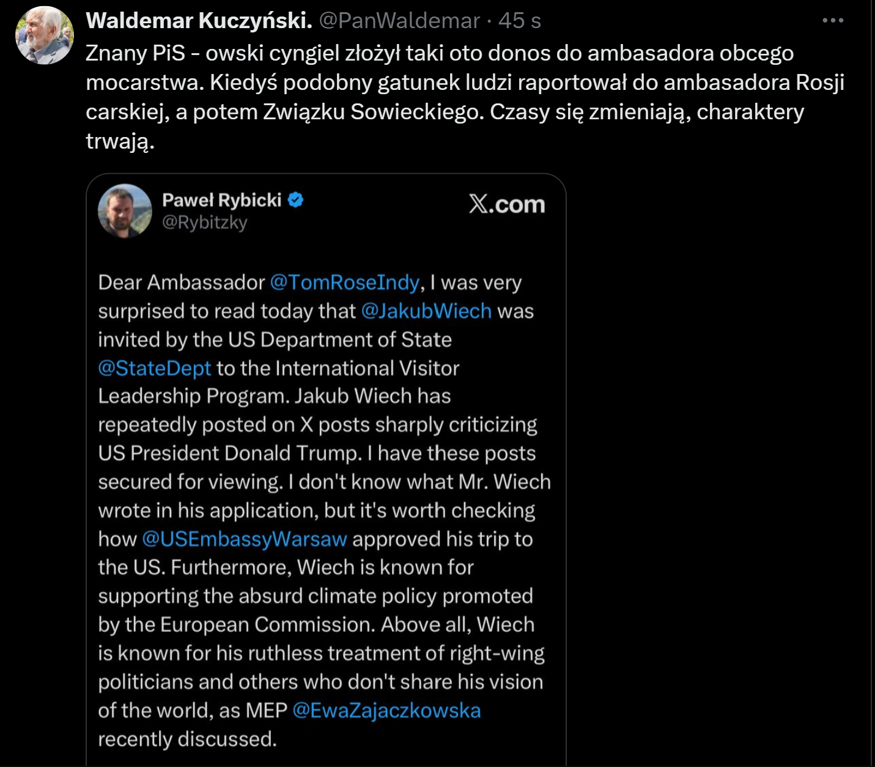This screenshot has width=875, height=767.
Task: Follow the @StateDept mention
Action: 154,368
